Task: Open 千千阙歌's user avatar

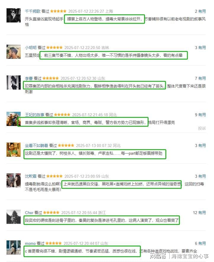Action: pyautogui.click(x=14, y=15)
